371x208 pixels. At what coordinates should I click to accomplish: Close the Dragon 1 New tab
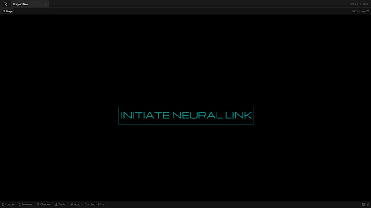45,4
